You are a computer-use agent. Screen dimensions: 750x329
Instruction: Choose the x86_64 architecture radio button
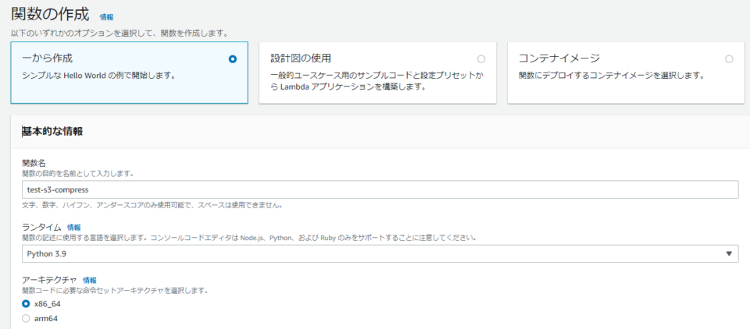27,303
